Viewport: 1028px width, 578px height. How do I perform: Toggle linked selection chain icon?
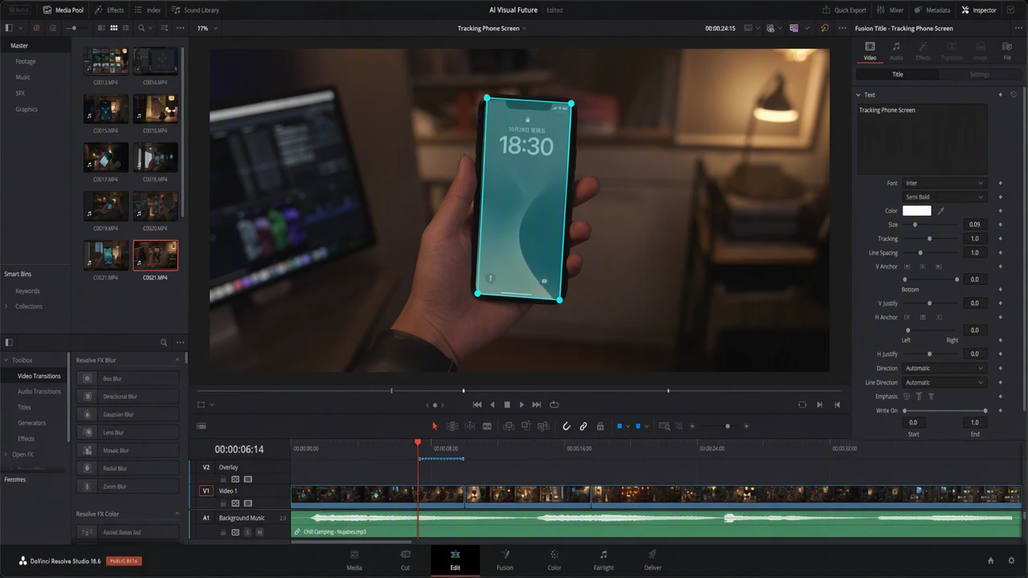click(x=583, y=426)
